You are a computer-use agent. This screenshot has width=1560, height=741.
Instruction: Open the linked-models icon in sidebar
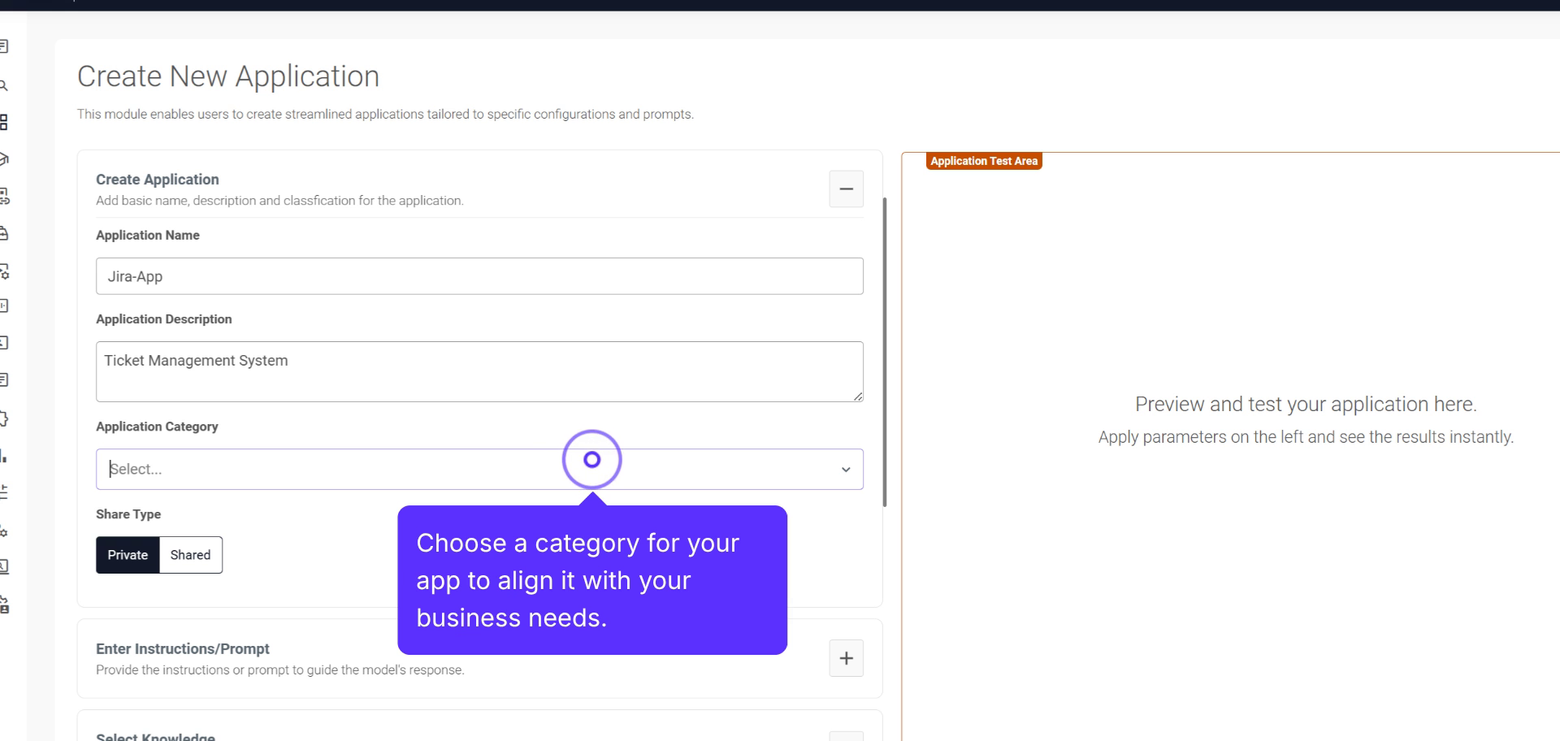tap(5, 197)
